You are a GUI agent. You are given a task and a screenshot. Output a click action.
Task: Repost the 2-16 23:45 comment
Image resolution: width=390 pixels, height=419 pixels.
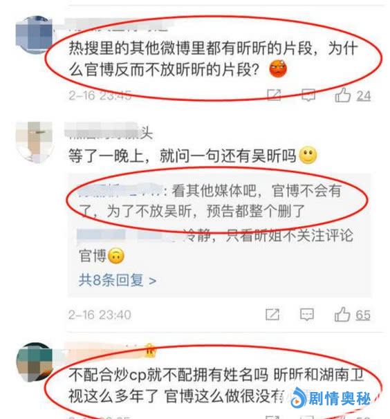pos(274,95)
